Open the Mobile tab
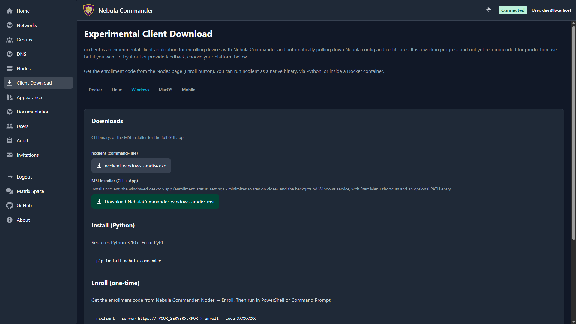The width and height of the screenshot is (576, 324). (188, 90)
